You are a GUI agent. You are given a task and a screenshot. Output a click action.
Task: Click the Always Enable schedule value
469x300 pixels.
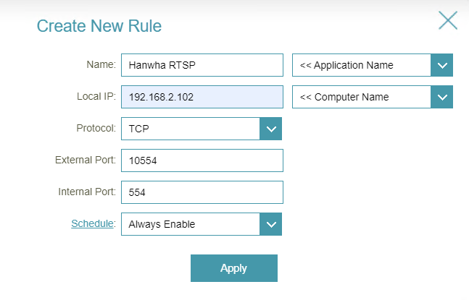point(190,224)
